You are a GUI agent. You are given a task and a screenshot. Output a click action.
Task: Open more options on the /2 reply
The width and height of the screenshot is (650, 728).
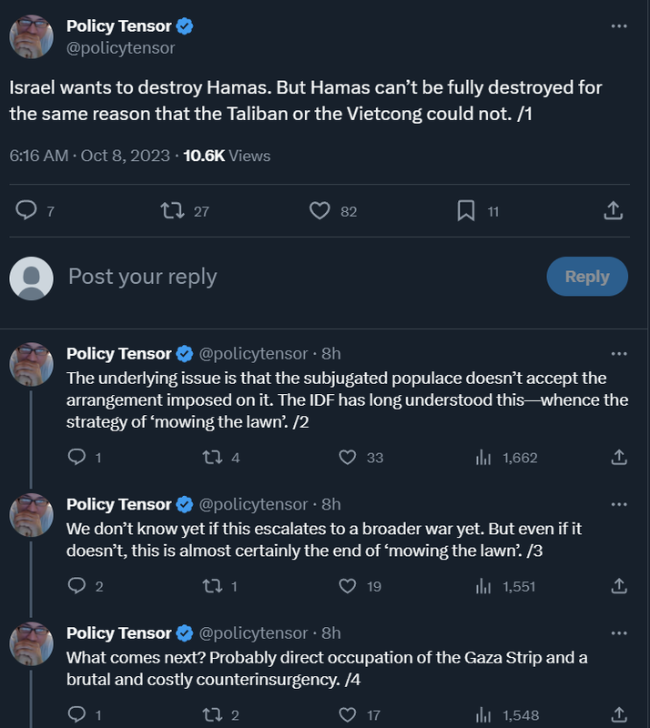click(619, 353)
